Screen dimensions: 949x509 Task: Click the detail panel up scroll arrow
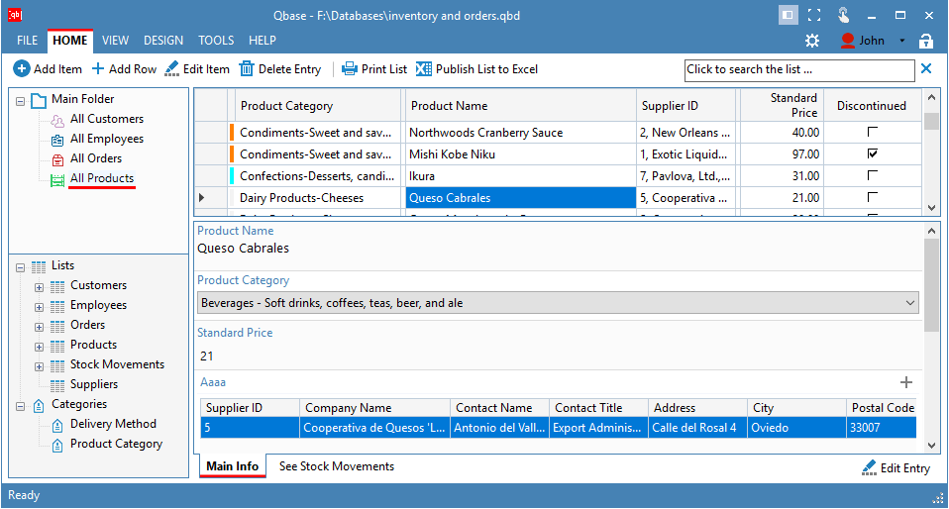[931, 231]
